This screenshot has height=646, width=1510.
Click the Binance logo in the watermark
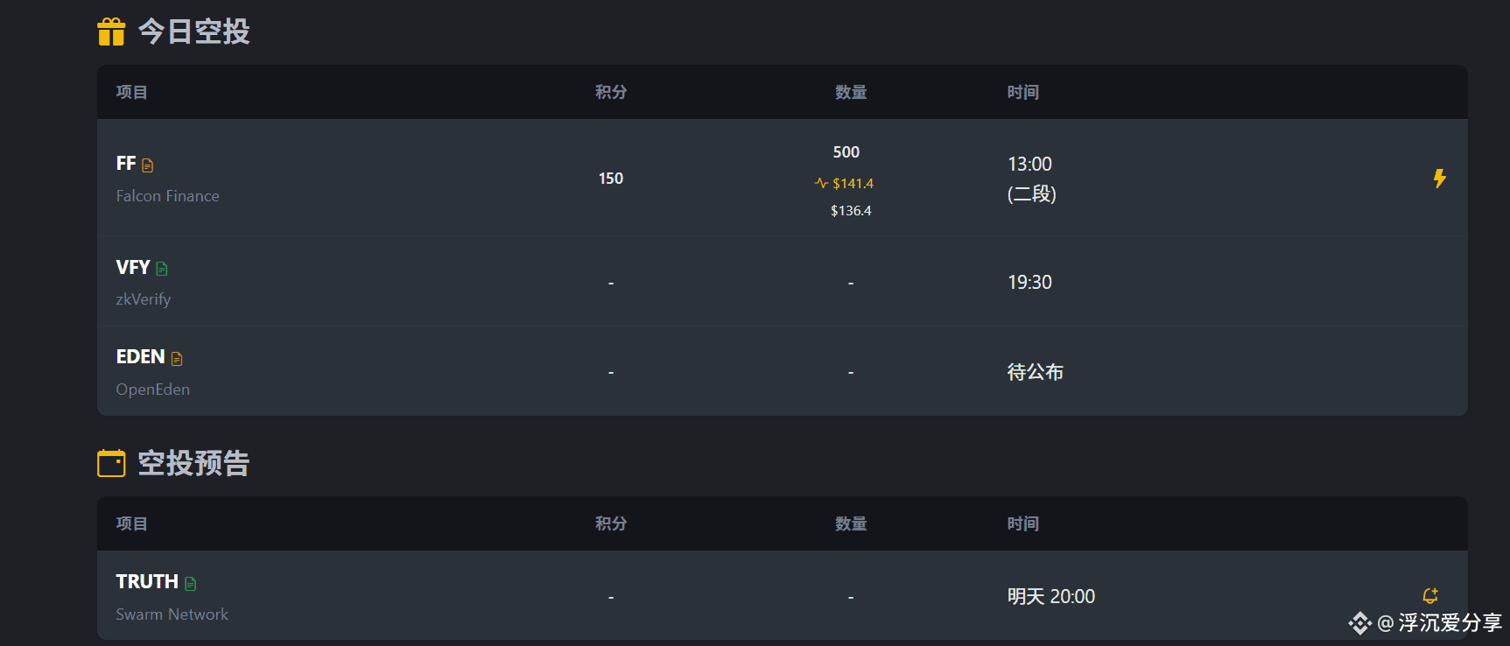[1359, 623]
